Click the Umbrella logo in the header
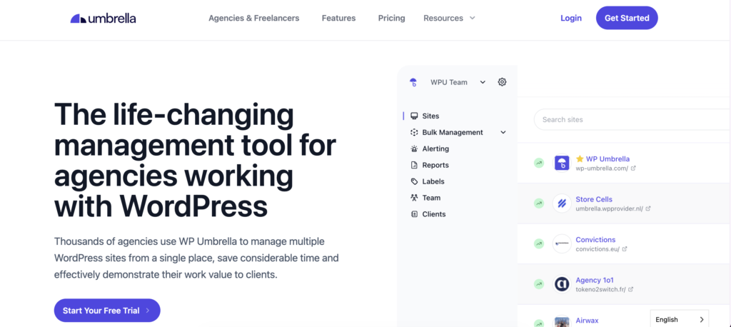The image size is (731, 327). coord(103,18)
